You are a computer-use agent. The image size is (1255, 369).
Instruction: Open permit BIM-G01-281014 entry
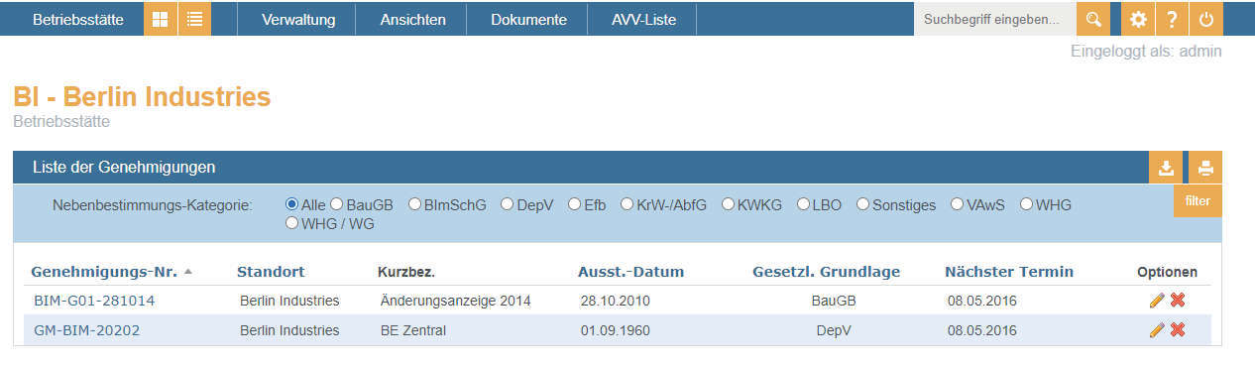coord(94,301)
